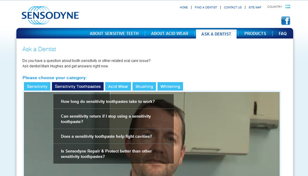This screenshot has width=308, height=176.
Task: Select question about Sensodyne Repair & Protect
Action: pyautogui.click(x=114, y=154)
